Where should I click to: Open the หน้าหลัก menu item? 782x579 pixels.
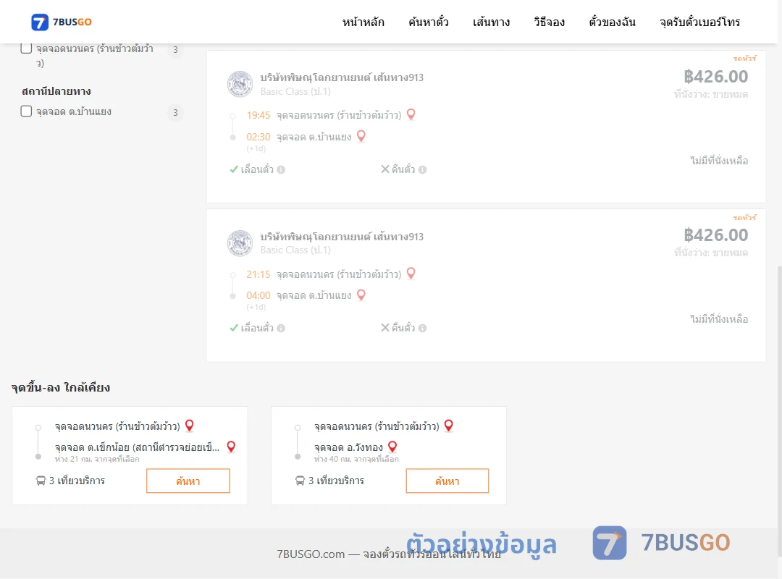[x=363, y=22]
